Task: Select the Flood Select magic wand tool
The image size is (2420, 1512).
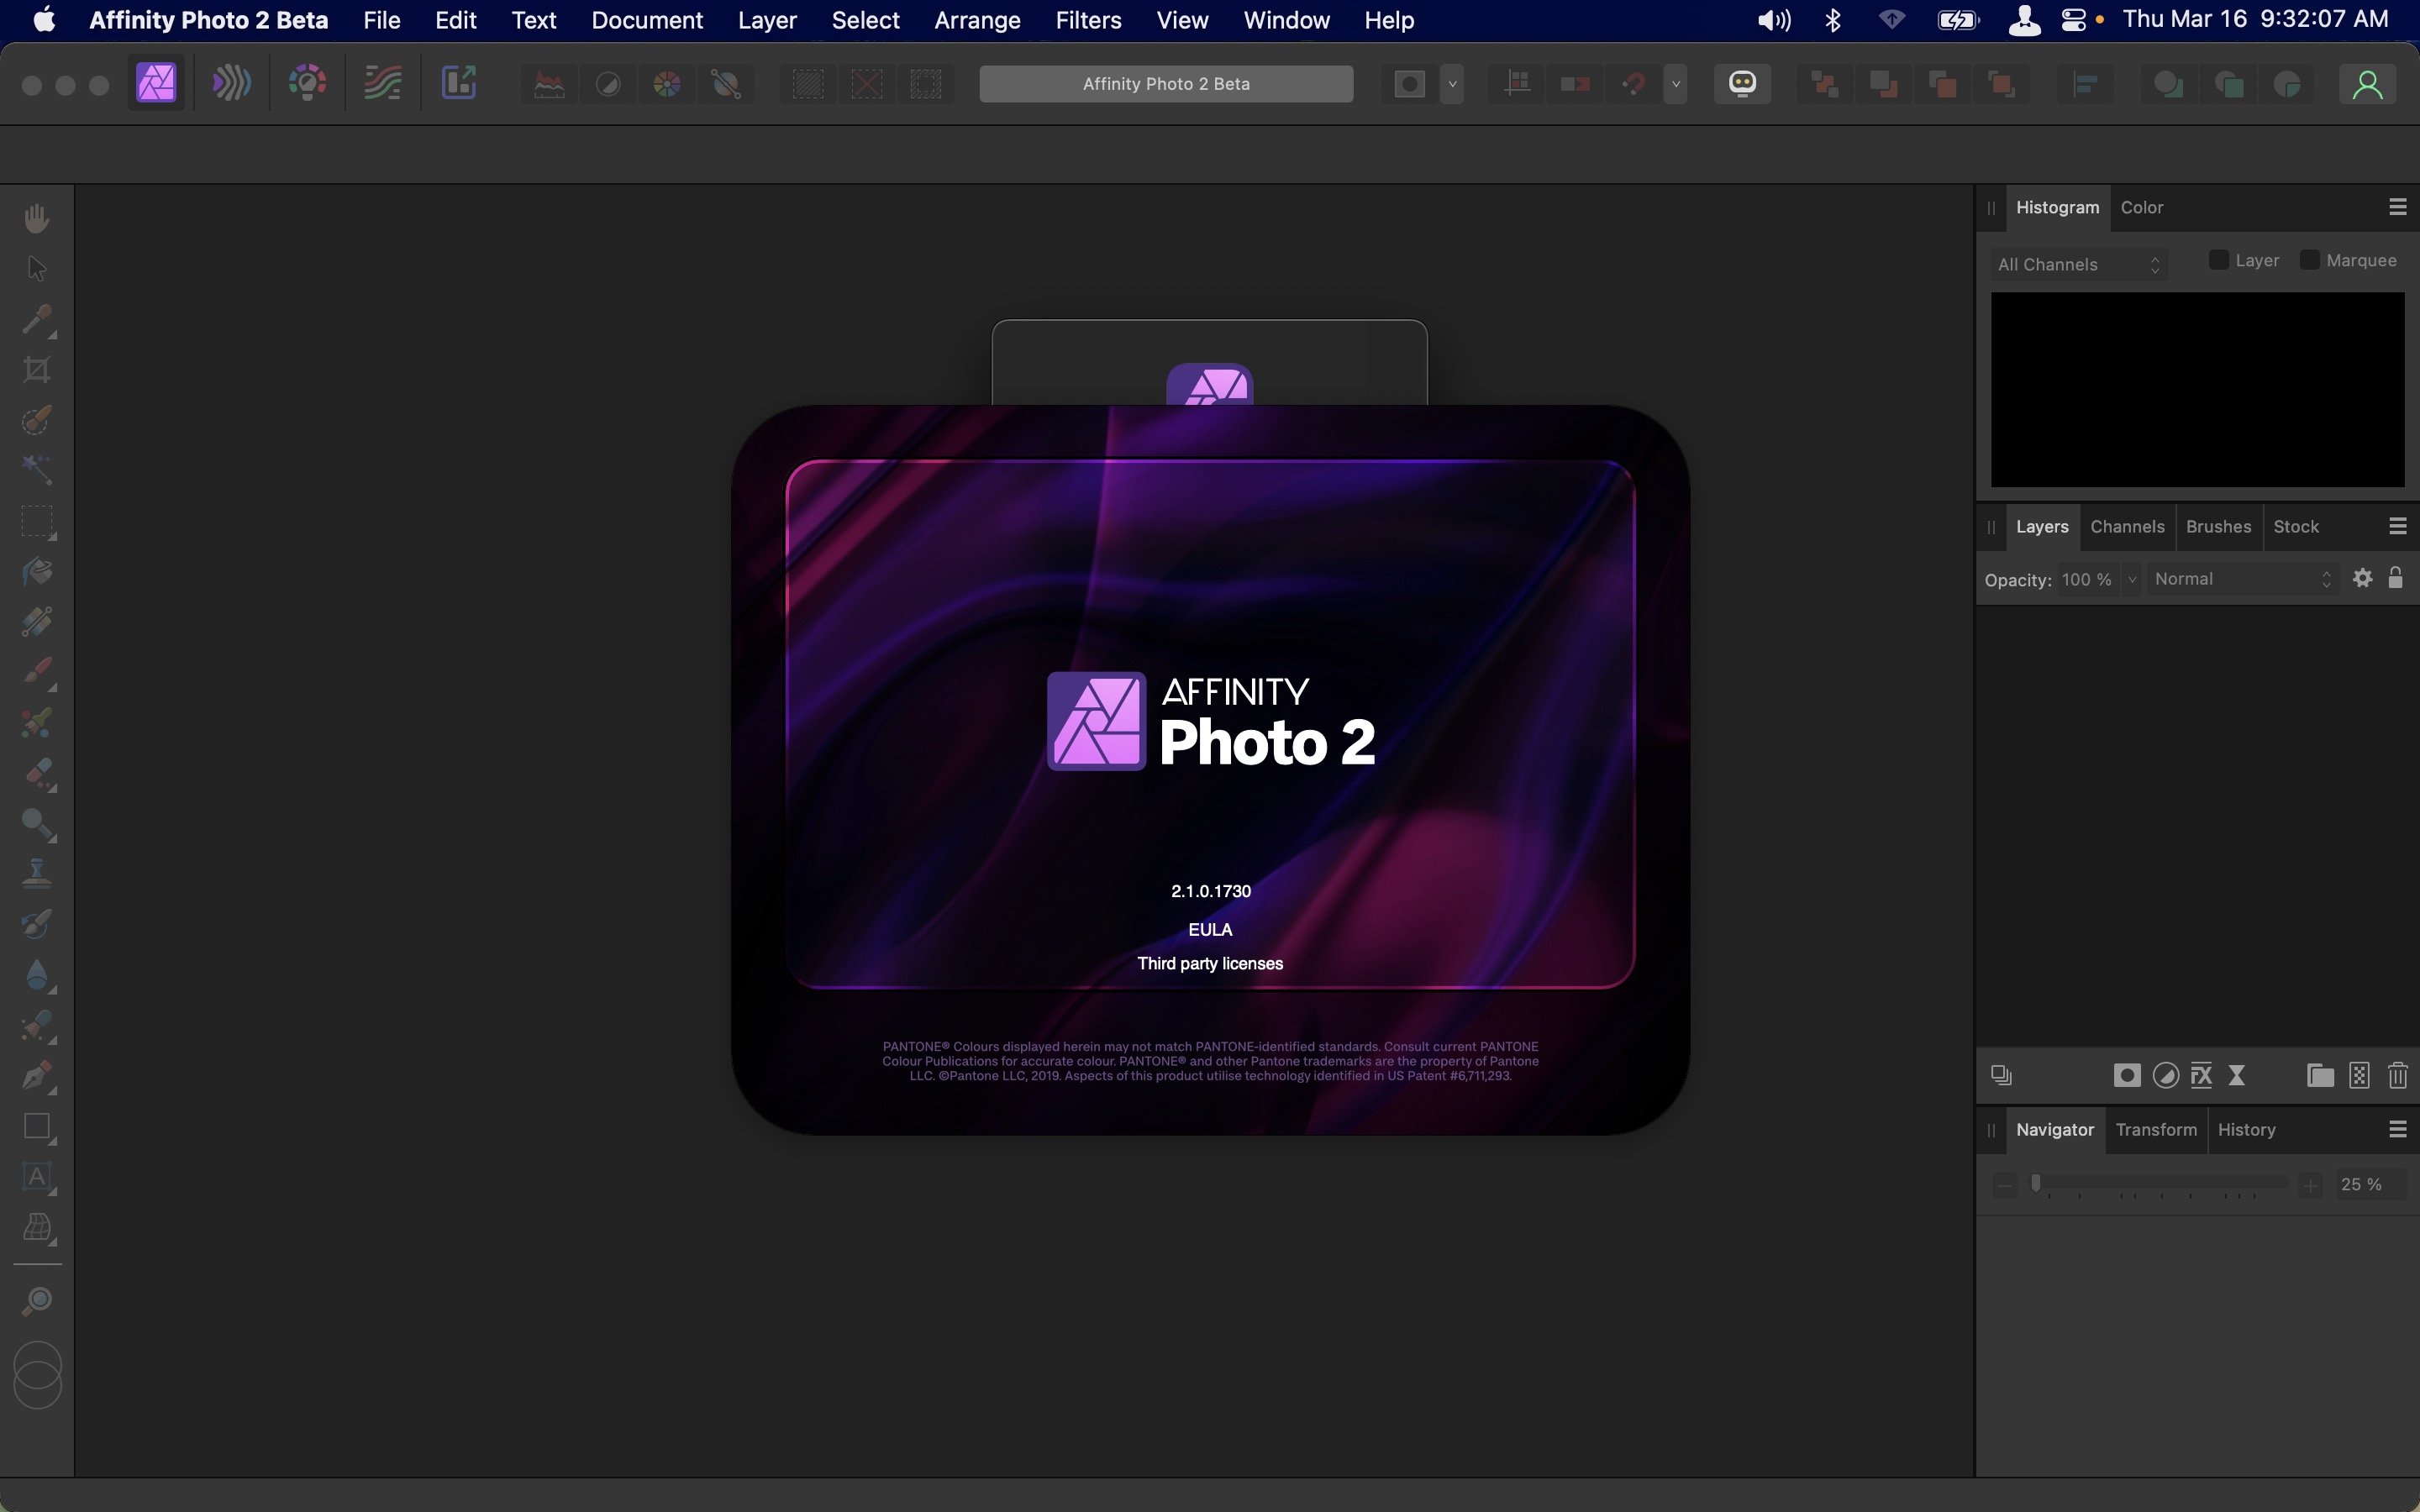Action: click(x=37, y=470)
